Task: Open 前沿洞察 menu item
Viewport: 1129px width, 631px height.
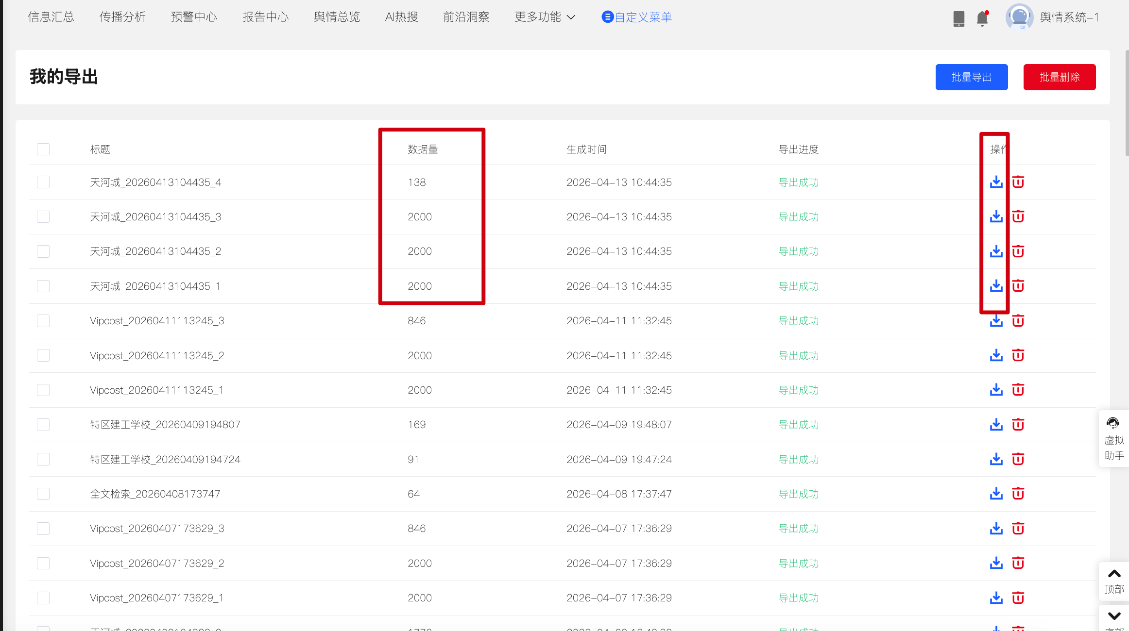Action: point(466,17)
